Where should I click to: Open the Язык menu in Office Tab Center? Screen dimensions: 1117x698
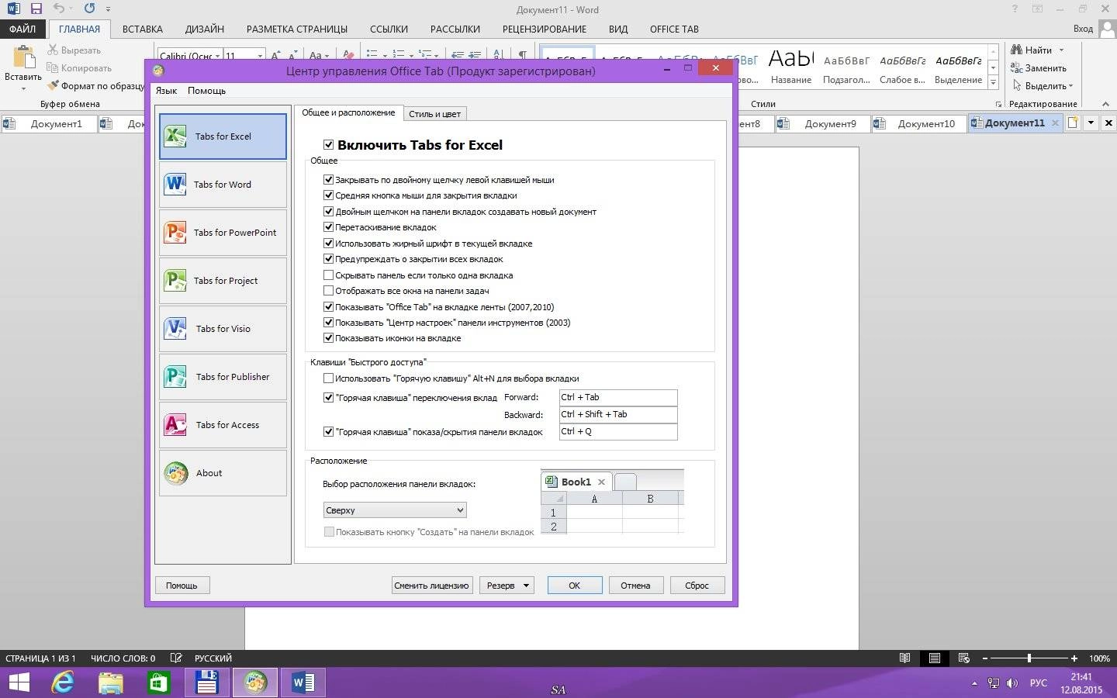pyautogui.click(x=166, y=91)
